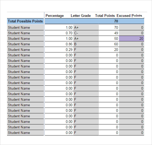Select the C- letter grade cell
Screen dimensions: 152x145
tap(86, 33)
